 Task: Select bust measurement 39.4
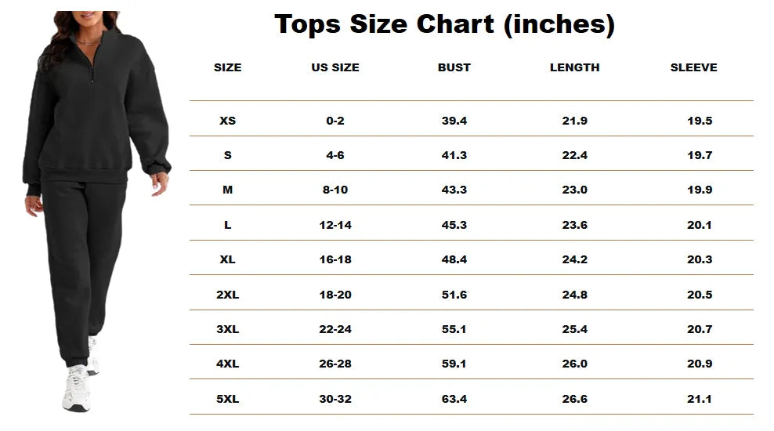(454, 121)
